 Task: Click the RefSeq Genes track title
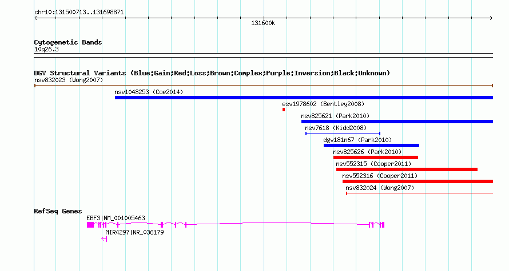coord(58,211)
